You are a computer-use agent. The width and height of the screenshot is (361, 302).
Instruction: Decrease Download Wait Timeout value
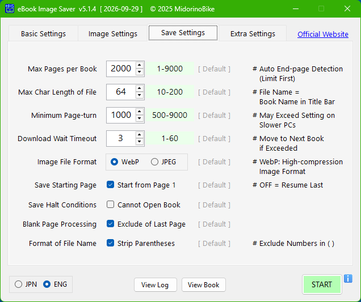tap(139, 142)
